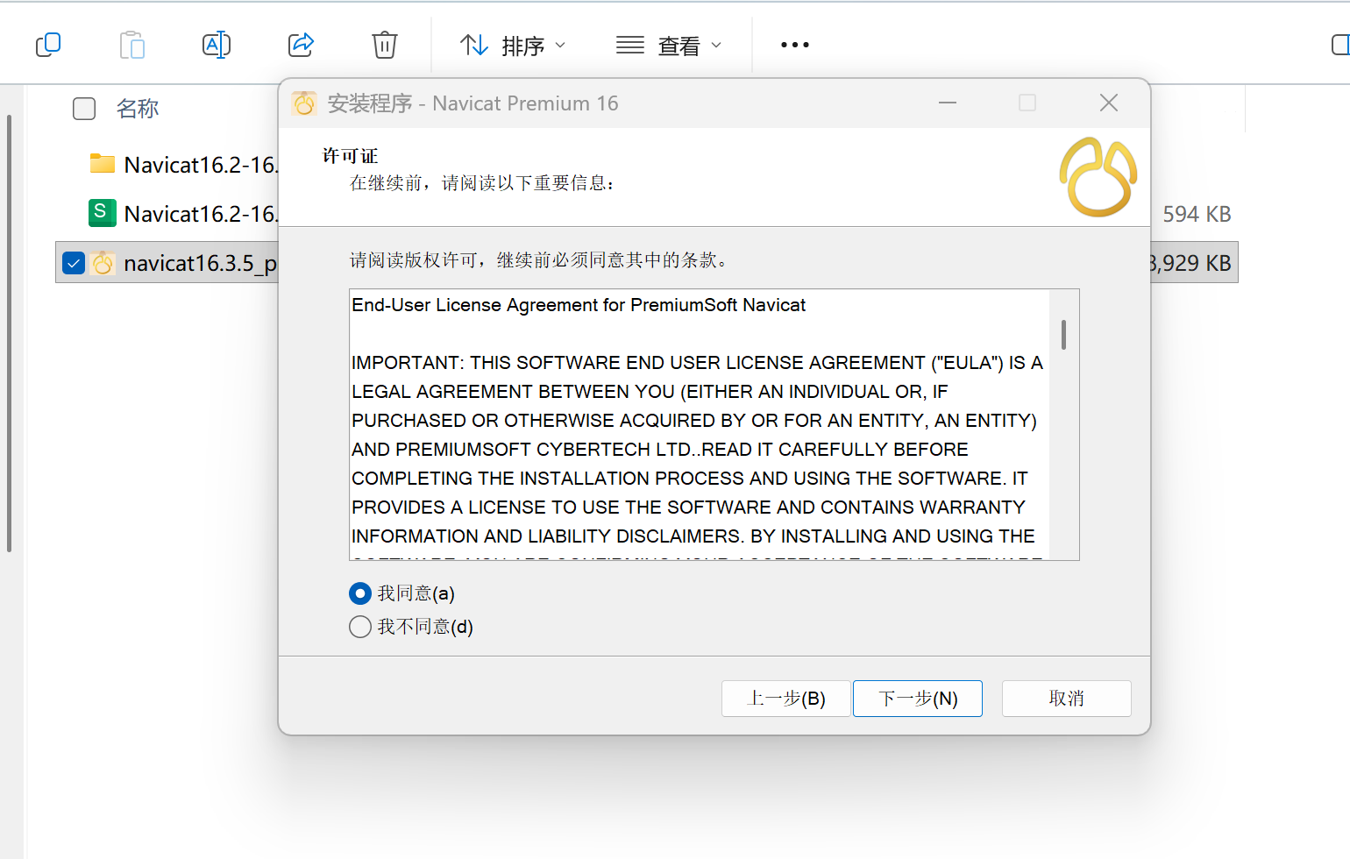Image resolution: width=1350 pixels, height=859 pixels.
Task: Minimize the Navicat installer window
Action: (x=948, y=103)
